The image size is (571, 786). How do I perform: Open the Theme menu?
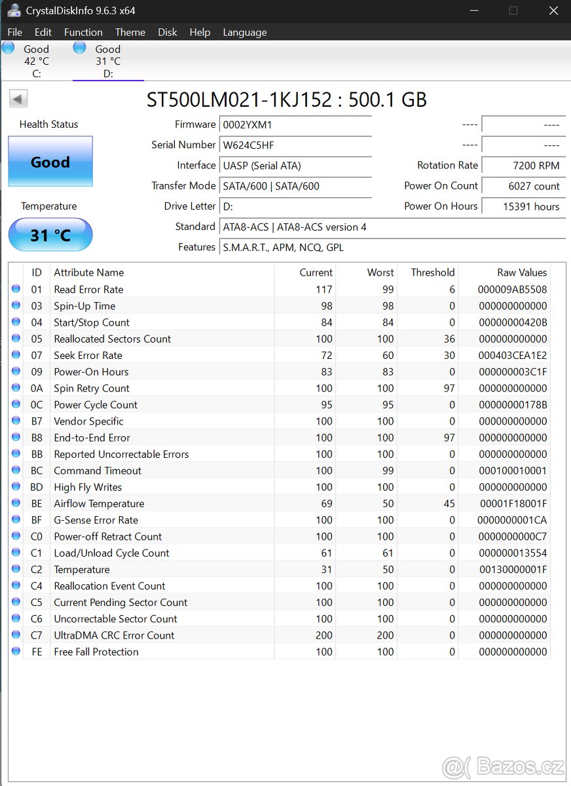[130, 32]
